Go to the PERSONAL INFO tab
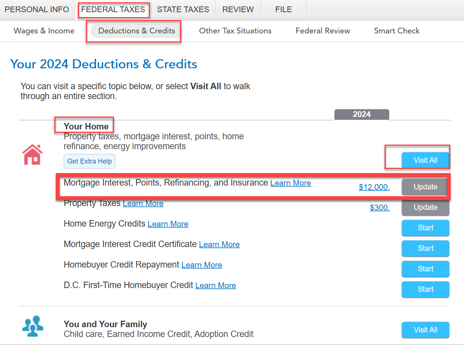 point(37,9)
